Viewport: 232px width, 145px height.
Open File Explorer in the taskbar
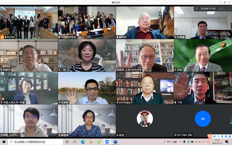pos(91,142)
